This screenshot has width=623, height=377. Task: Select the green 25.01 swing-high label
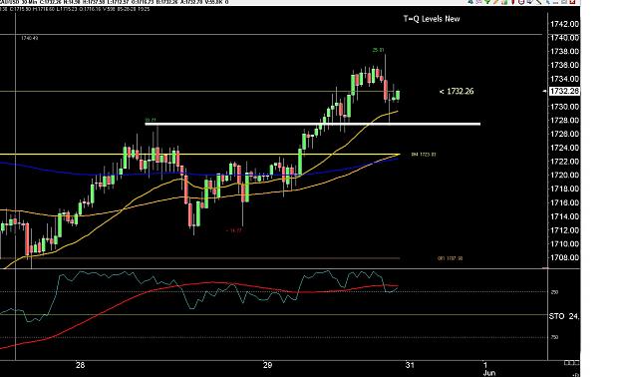point(378,50)
